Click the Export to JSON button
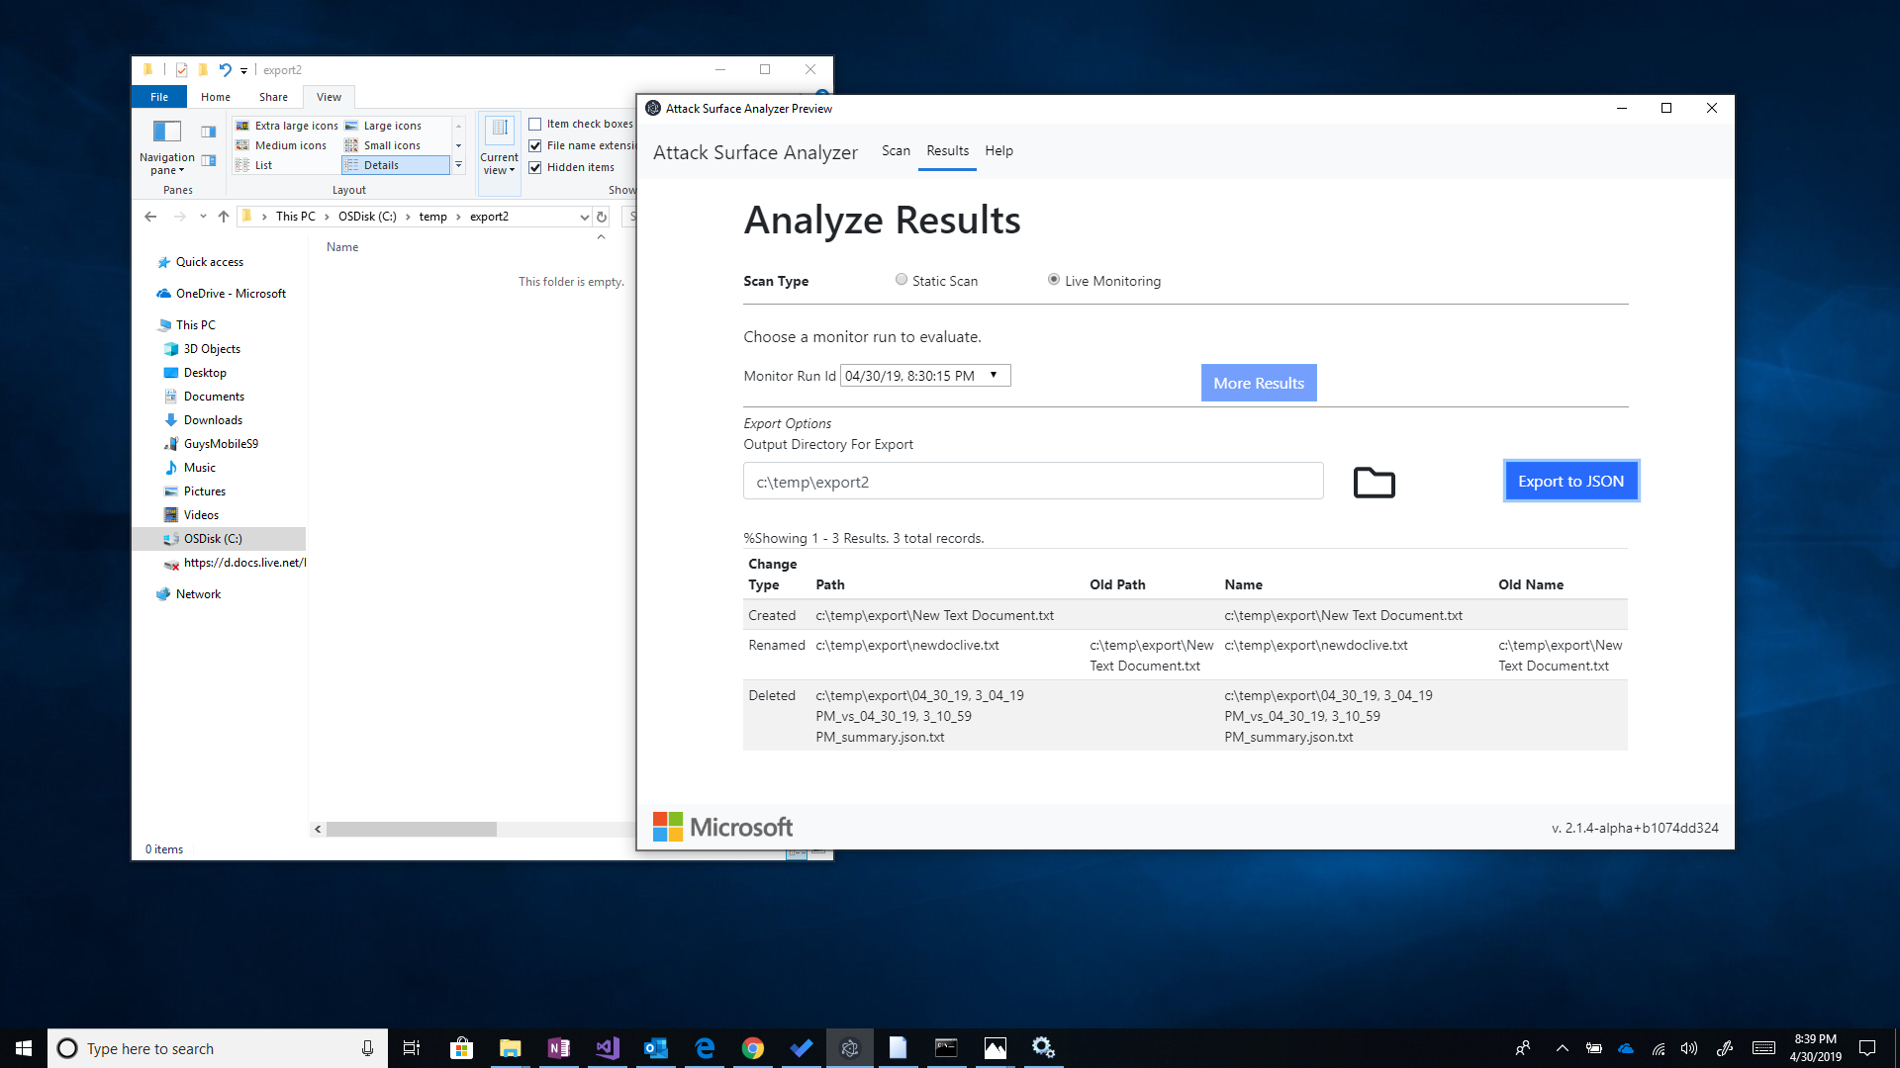 [x=1570, y=481]
